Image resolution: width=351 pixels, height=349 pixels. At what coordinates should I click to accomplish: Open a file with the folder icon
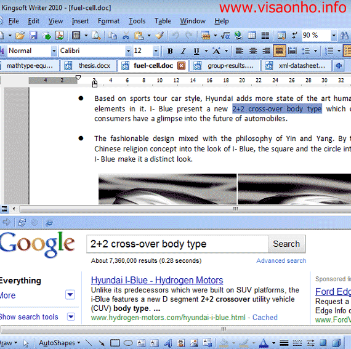tap(20, 35)
